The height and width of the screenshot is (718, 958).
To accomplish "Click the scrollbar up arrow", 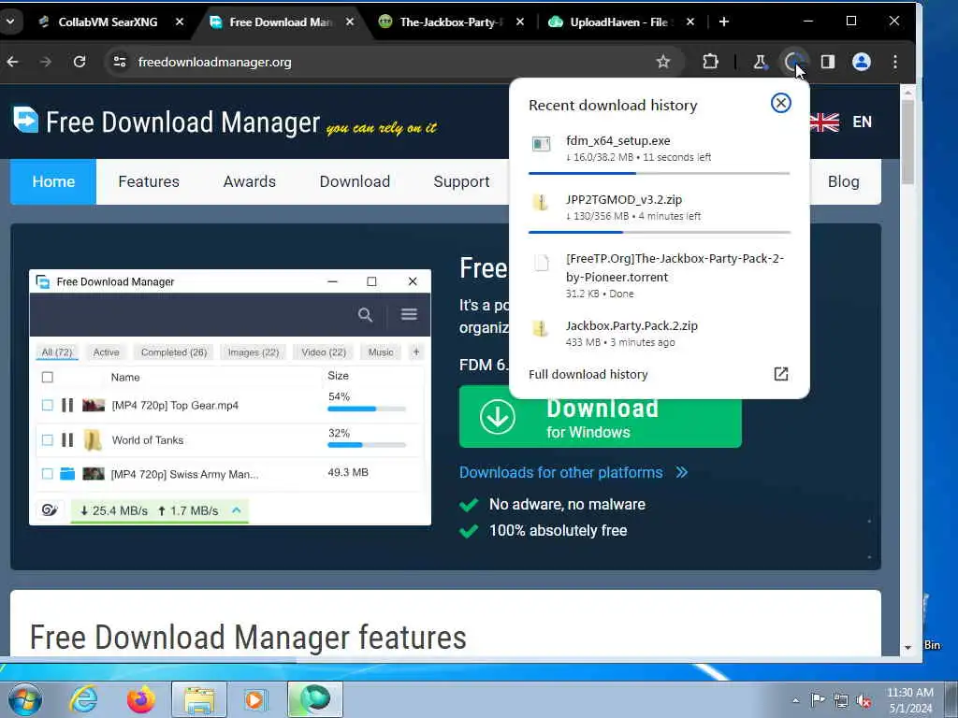I will pyautogui.click(x=907, y=93).
